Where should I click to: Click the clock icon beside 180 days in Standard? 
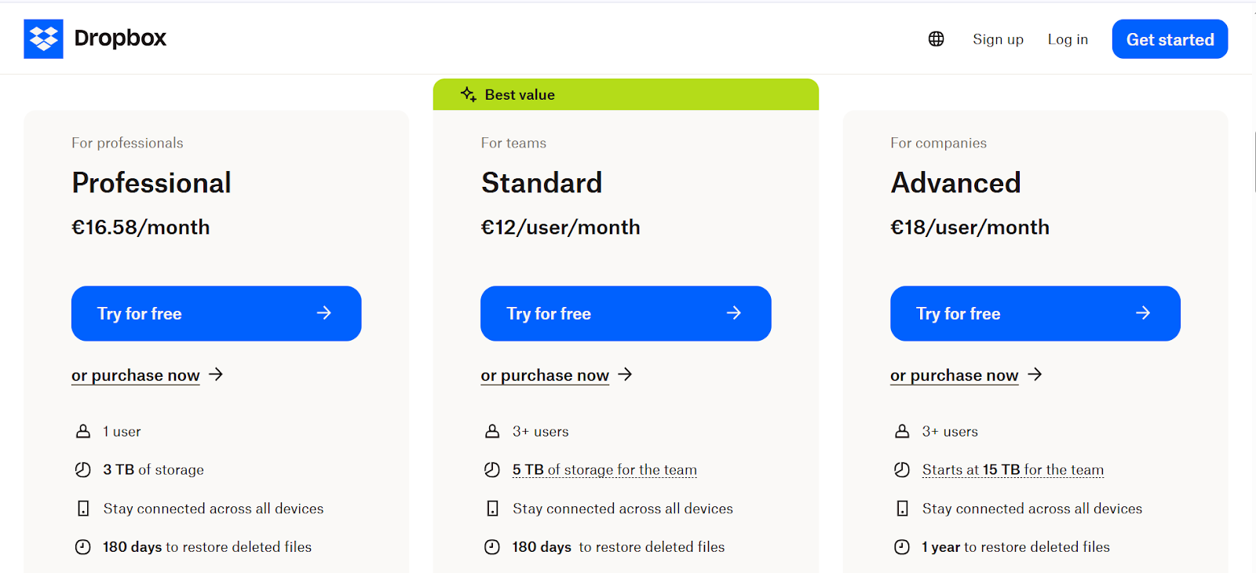point(492,546)
